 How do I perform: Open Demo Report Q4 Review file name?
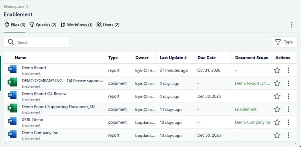(x=44, y=94)
